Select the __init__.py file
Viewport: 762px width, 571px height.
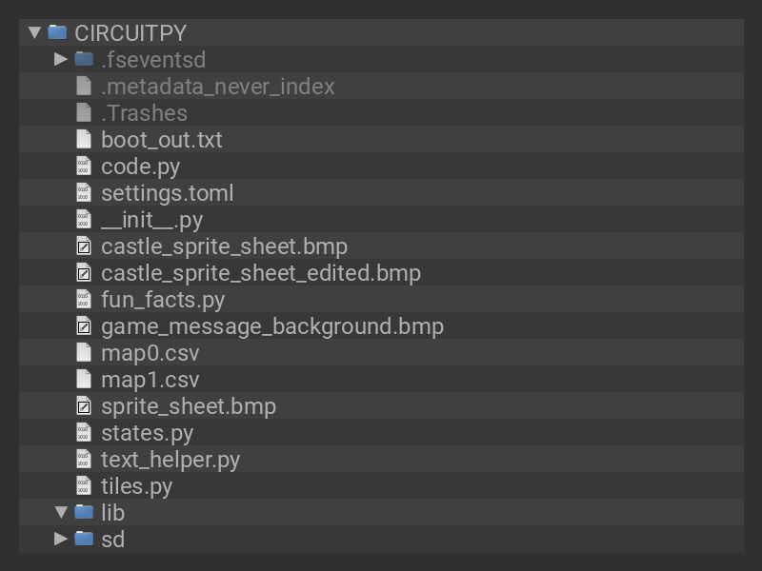pos(152,220)
